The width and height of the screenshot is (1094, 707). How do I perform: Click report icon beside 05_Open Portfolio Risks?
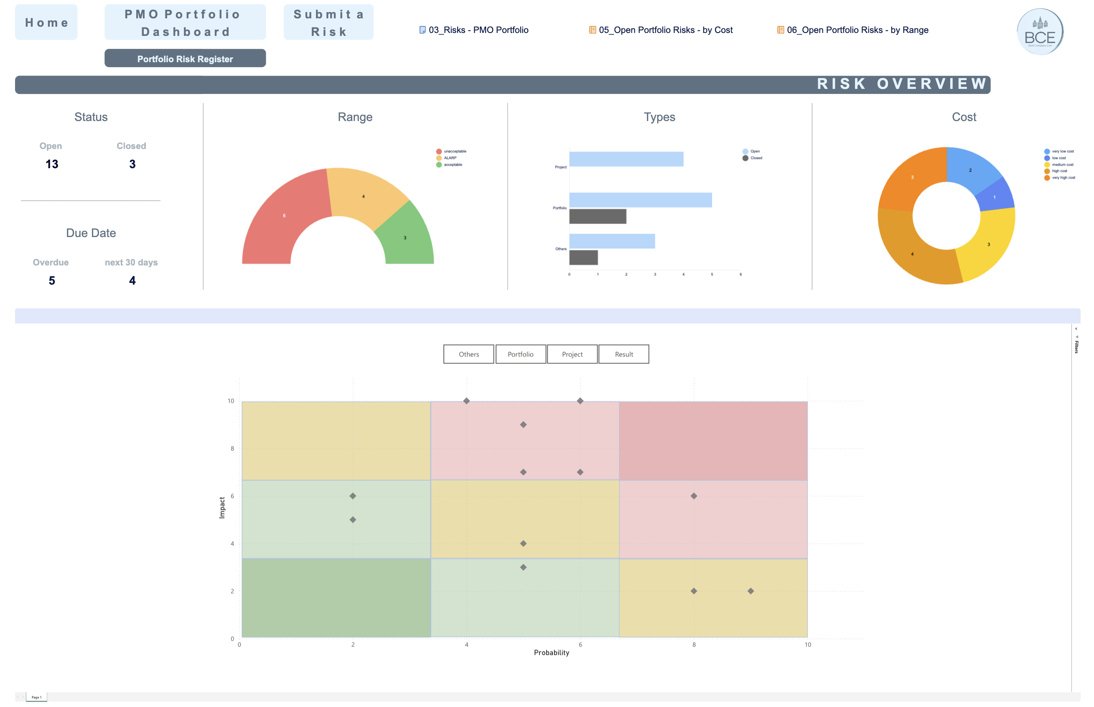pos(593,30)
